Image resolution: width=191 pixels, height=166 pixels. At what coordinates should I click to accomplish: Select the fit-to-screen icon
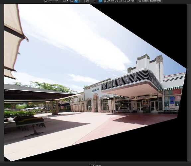point(72,1)
